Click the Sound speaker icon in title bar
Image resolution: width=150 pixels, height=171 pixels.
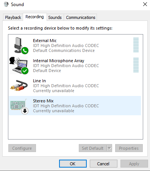pyautogui.click(x=6, y=4)
